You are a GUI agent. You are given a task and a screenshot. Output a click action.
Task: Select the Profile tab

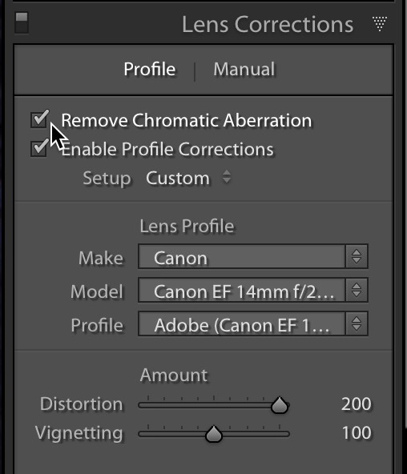click(x=150, y=69)
